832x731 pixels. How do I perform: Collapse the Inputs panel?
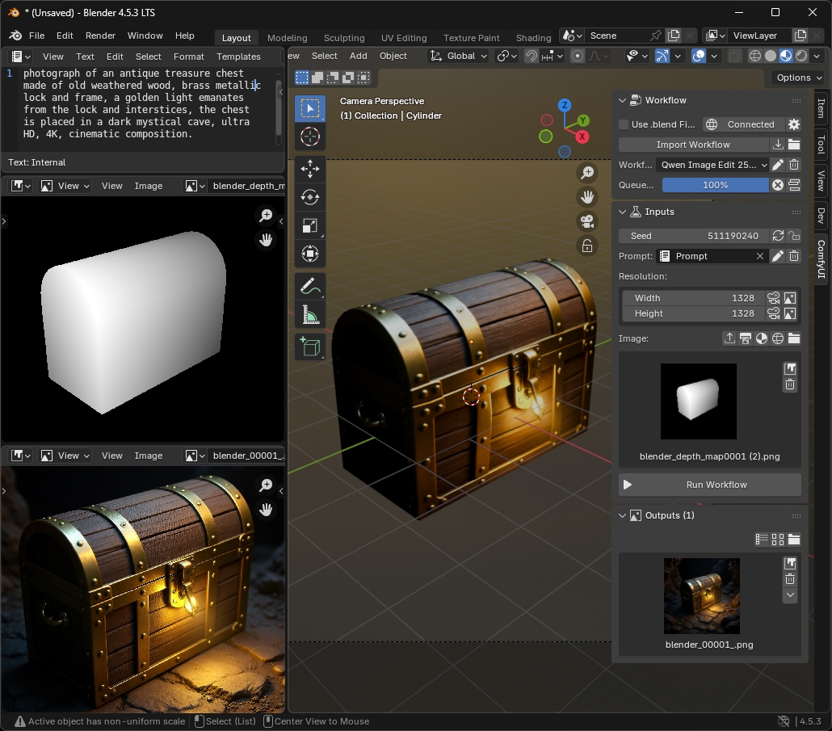click(x=622, y=212)
